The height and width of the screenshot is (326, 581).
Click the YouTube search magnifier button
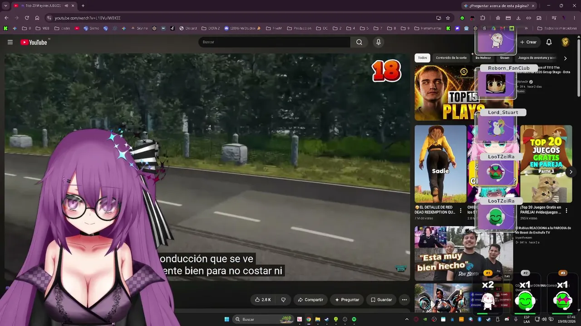pyautogui.click(x=359, y=42)
